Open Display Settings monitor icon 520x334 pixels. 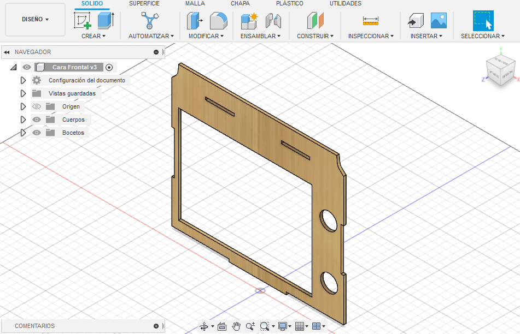[283, 327]
